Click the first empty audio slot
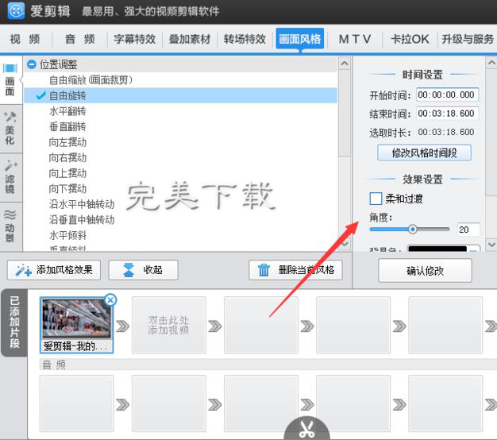 click(77, 403)
